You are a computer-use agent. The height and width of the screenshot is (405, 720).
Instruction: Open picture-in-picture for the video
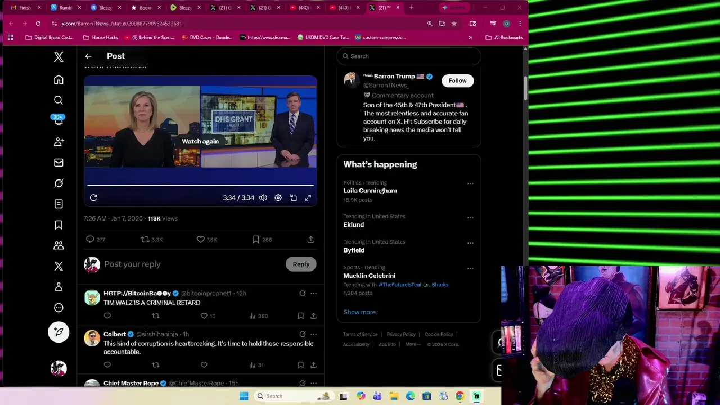293,198
